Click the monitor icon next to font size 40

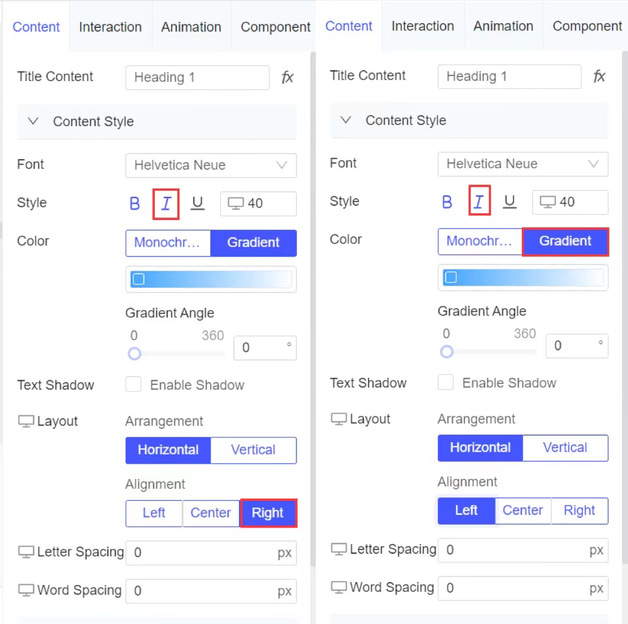coord(236,204)
